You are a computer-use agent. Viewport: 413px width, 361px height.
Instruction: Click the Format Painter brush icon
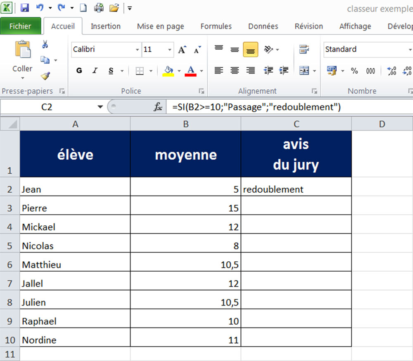tap(45, 76)
